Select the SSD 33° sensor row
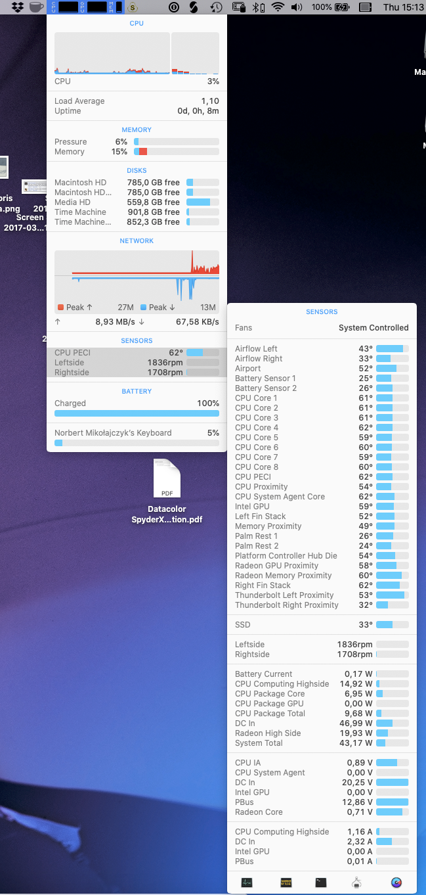Viewport: 426px width, 895px height. point(322,625)
